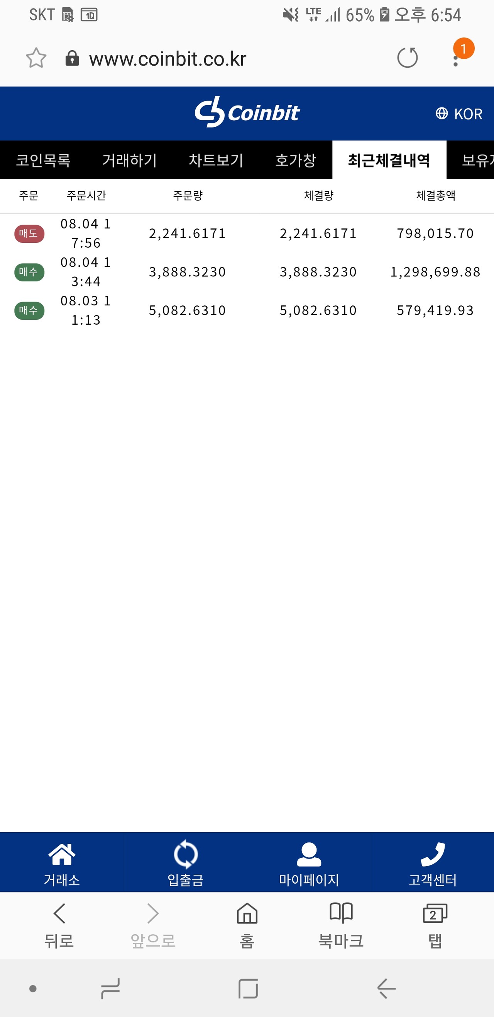Select the 호가창 tab

pyautogui.click(x=296, y=160)
